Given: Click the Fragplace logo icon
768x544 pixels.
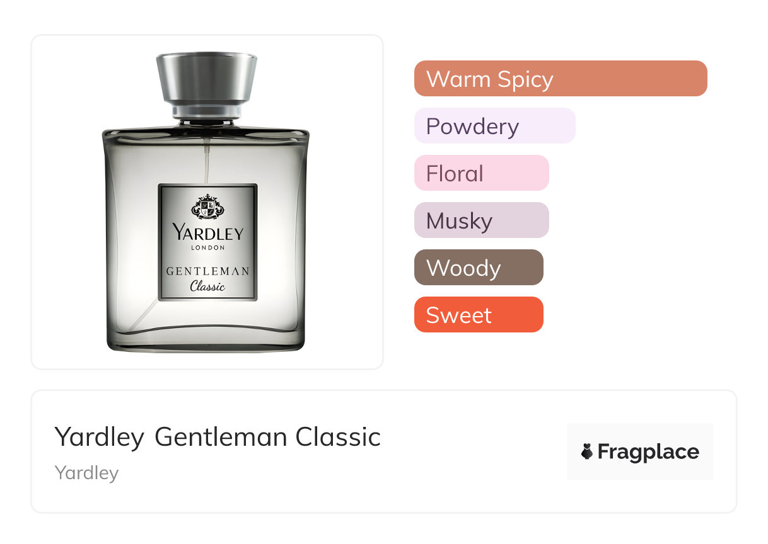Looking at the screenshot, I should click(x=587, y=451).
